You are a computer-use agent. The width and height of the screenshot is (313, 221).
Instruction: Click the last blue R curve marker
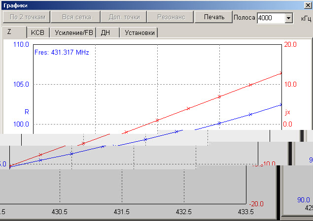click(x=281, y=104)
